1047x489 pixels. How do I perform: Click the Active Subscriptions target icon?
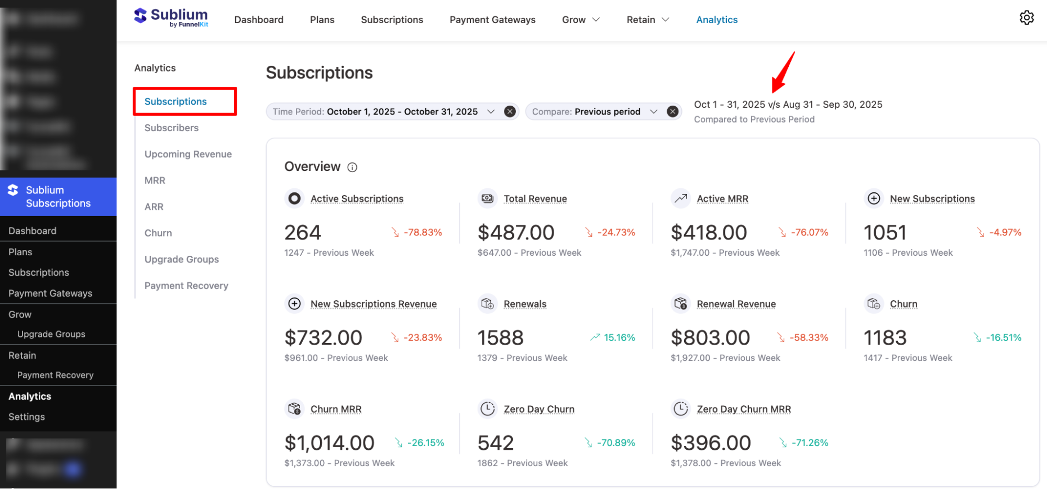[294, 198]
